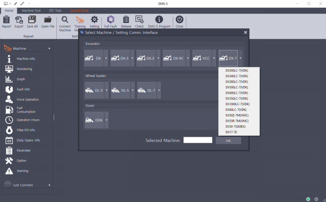Select DX17-7E from list
326x202 pixels.
point(231,132)
